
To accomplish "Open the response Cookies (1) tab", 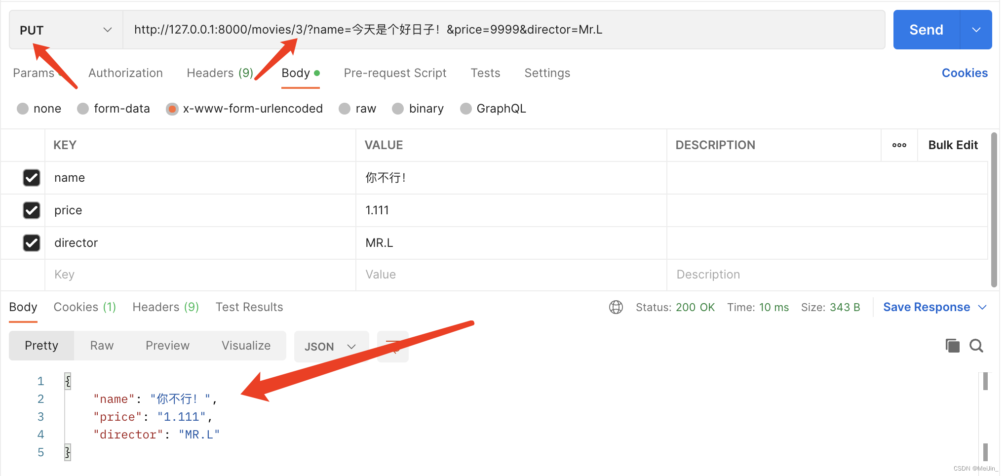I will point(84,307).
